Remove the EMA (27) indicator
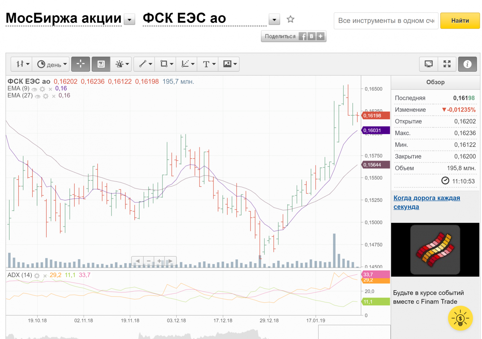 54,96
